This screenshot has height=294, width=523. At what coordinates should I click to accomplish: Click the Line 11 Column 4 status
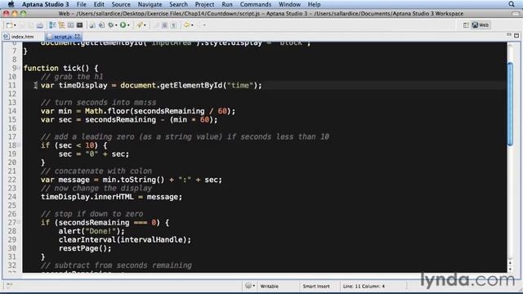click(x=364, y=286)
